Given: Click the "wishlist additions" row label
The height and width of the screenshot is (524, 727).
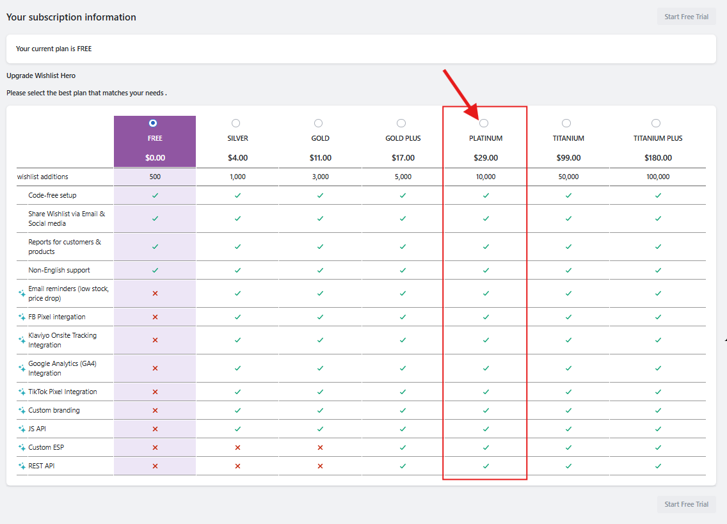Looking at the screenshot, I should pos(43,177).
